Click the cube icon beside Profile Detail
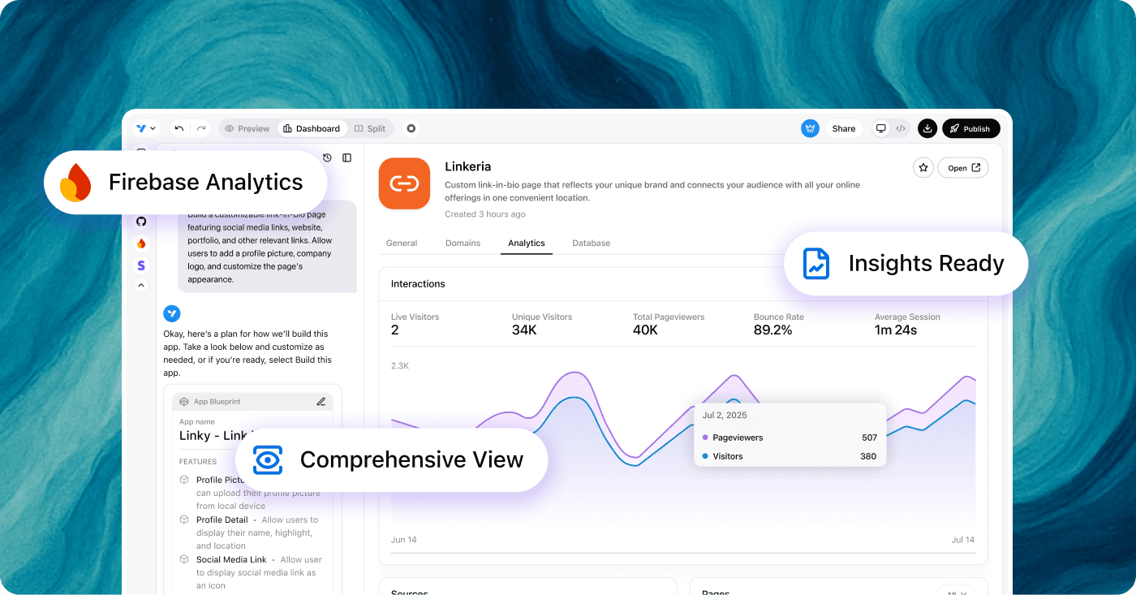 [184, 520]
